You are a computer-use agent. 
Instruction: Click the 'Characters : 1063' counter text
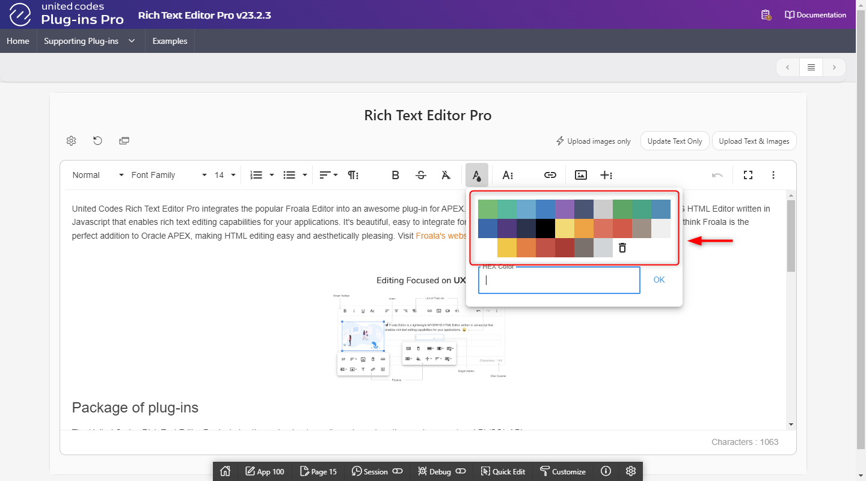coord(745,442)
